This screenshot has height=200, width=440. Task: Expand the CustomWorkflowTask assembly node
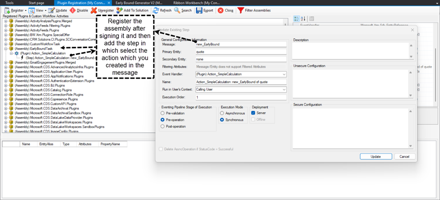6,44
